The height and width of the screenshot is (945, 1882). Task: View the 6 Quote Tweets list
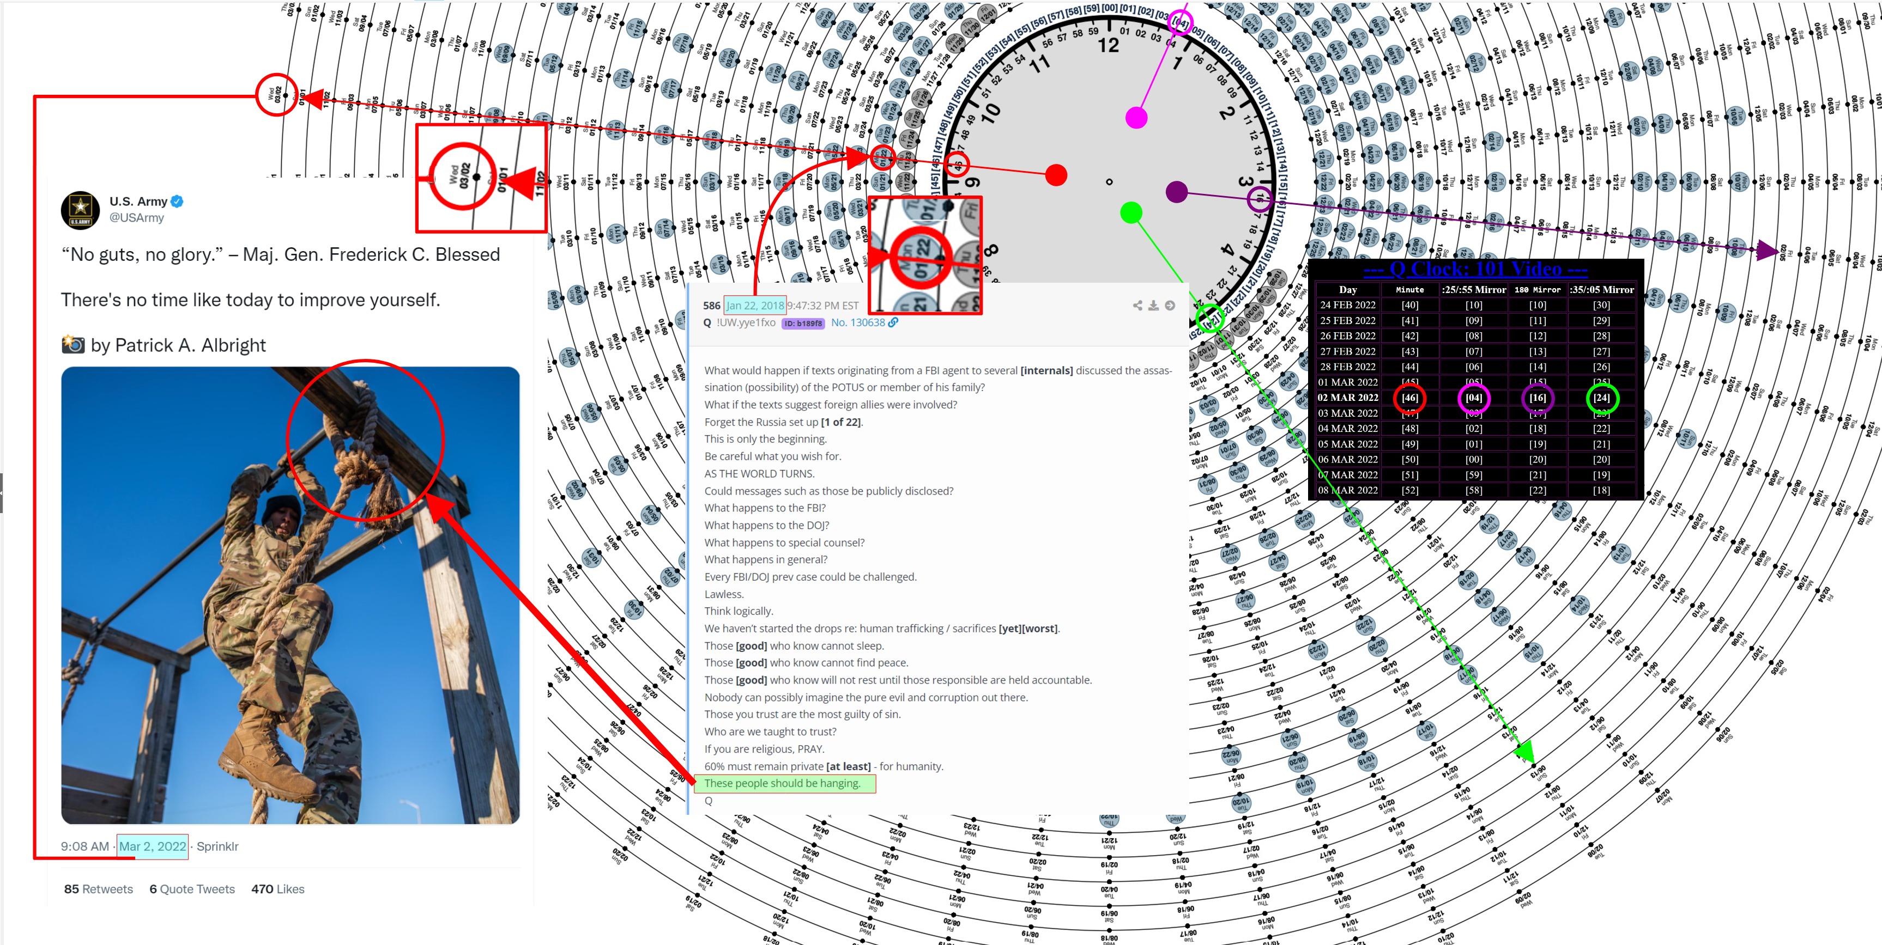click(192, 889)
